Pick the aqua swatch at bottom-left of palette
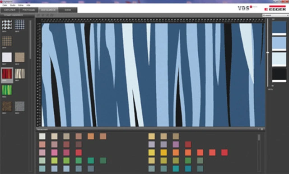289x174 pixels. pyautogui.click(x=42, y=169)
